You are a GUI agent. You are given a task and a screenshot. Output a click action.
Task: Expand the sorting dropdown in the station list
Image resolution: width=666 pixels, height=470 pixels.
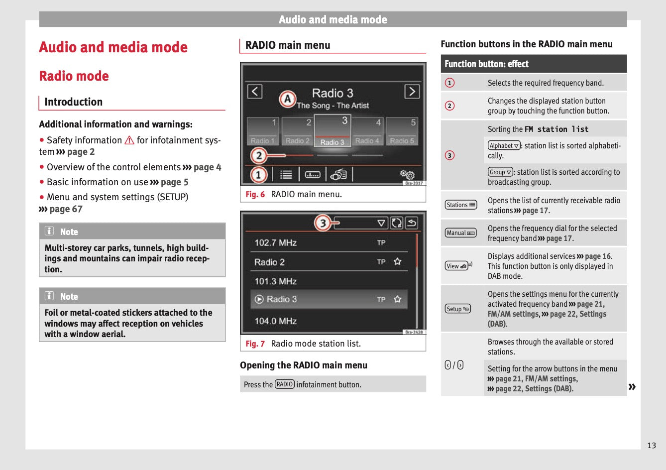381,223
